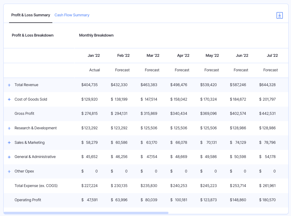Expand the General & Administrative row

9,157
